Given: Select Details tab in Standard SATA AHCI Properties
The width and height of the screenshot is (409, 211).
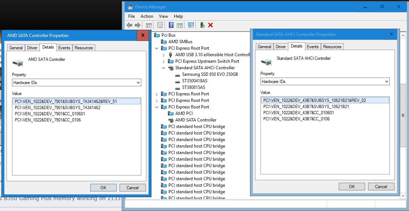Looking at the screenshot, I should (x=297, y=46).
